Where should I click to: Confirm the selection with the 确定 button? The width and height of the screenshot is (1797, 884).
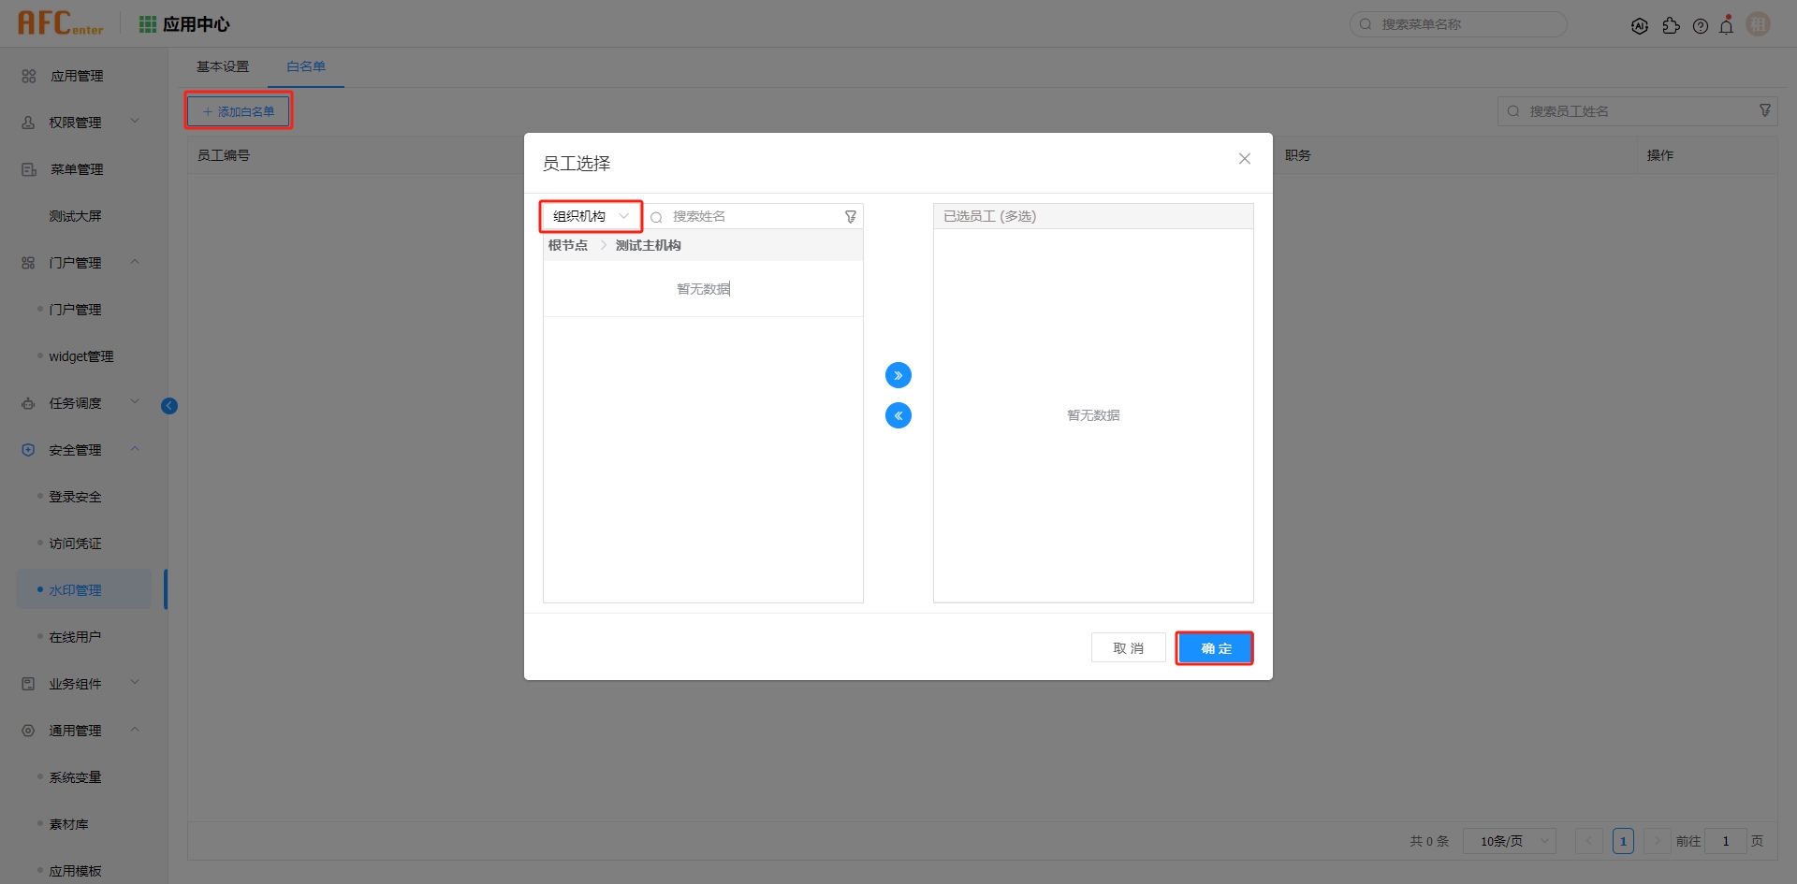[1214, 647]
